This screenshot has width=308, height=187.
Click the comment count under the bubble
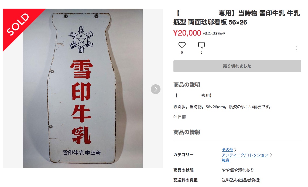click(x=201, y=53)
